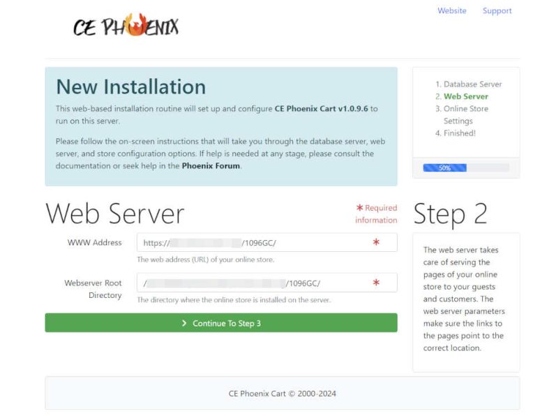This screenshot has width=556, height=418.
Task: Open the Support link
Action: click(x=497, y=10)
